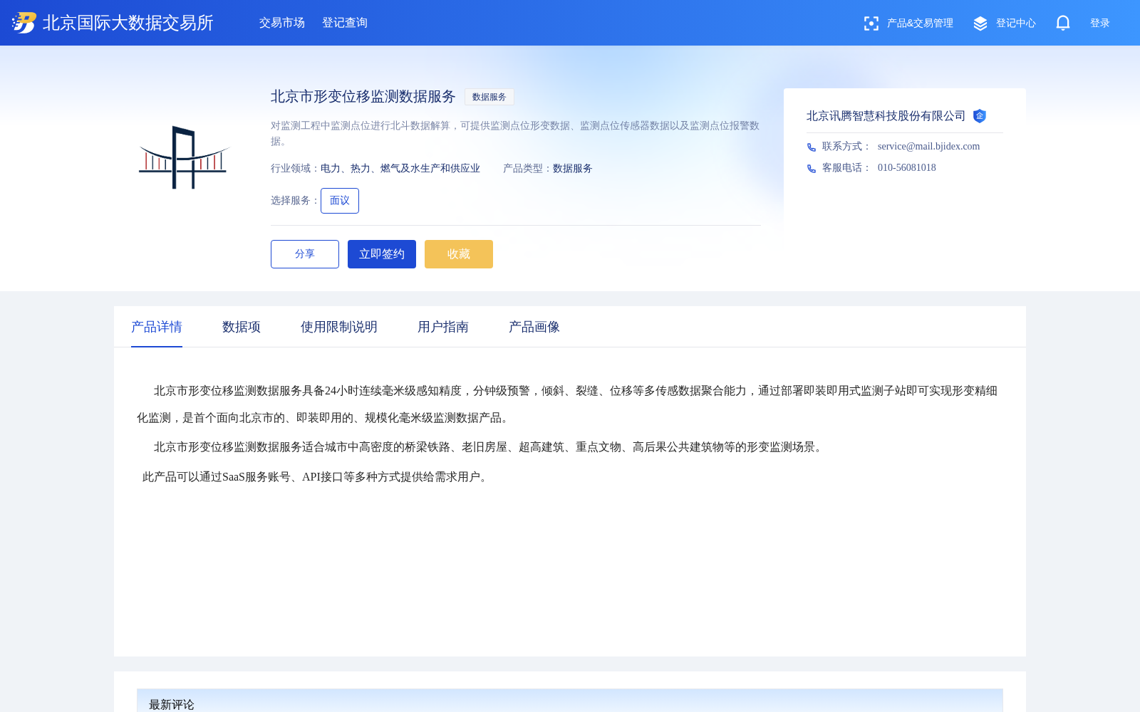Viewport: 1140px width, 712px height.
Task: Switch to the 数据项 tab
Action: [x=242, y=327]
